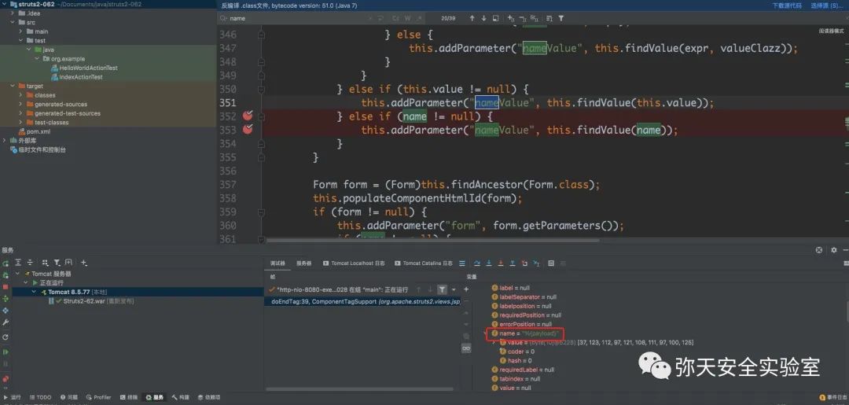Collapse the target folder
This screenshot has width=849, height=405.
tap(13, 86)
